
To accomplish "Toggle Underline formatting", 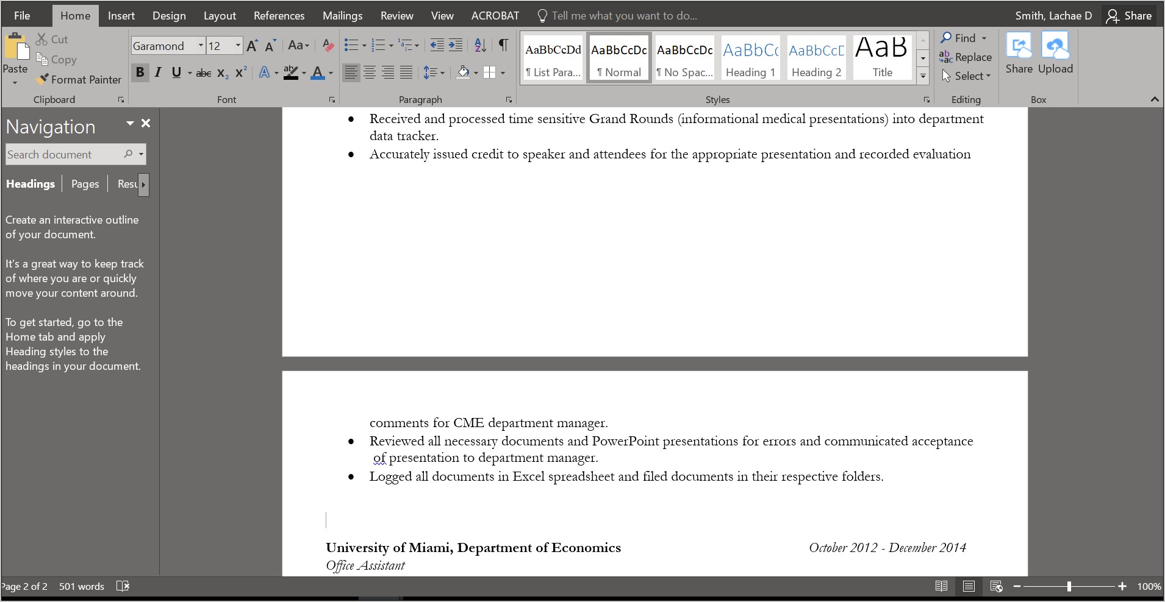I will tap(176, 73).
